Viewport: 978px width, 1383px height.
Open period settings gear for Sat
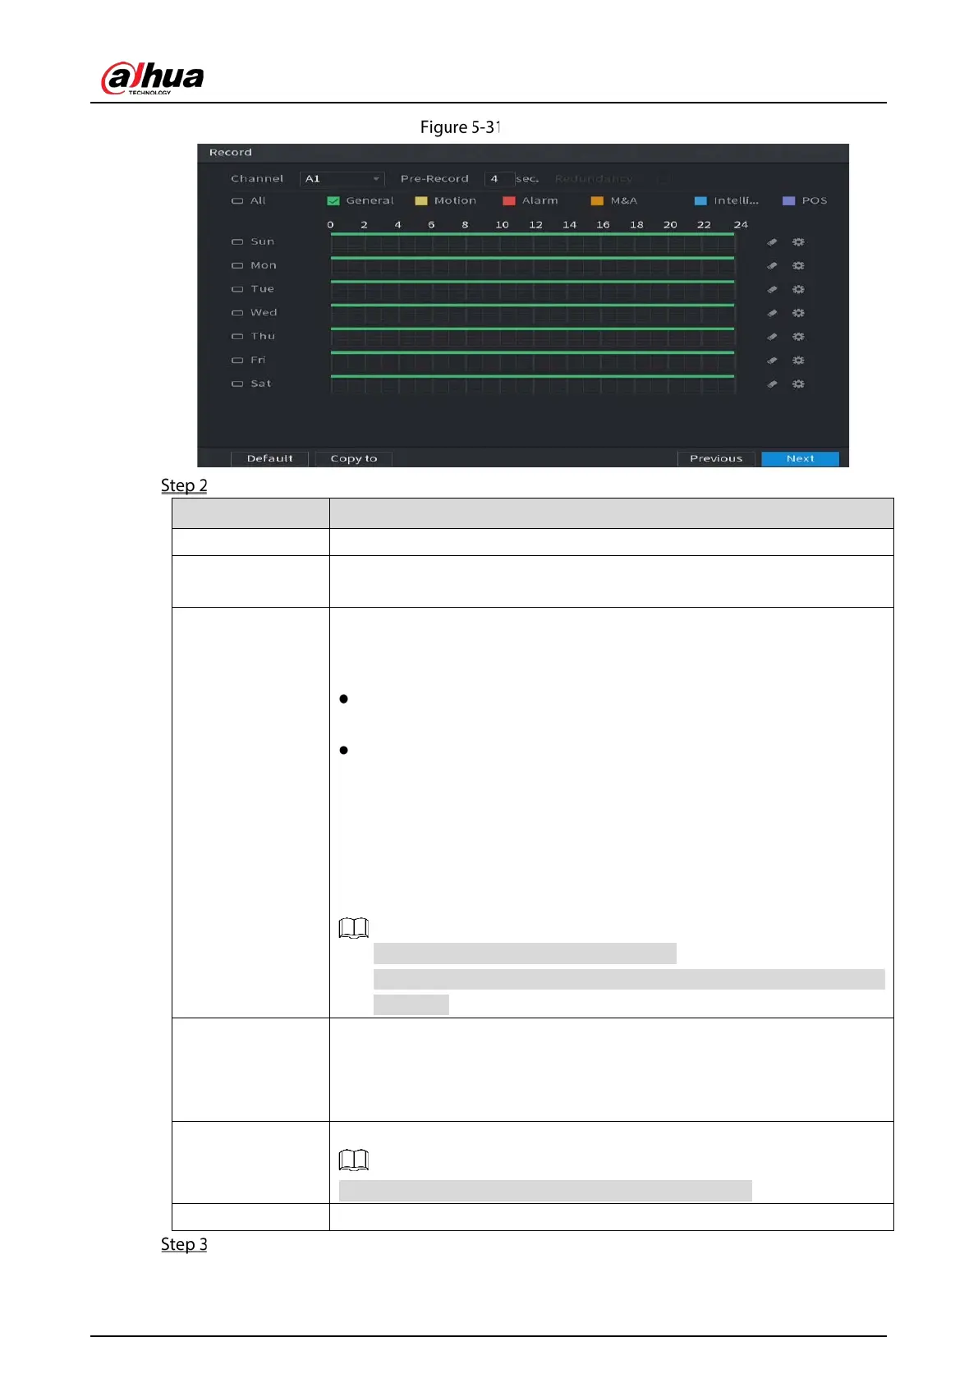pyautogui.click(x=798, y=384)
